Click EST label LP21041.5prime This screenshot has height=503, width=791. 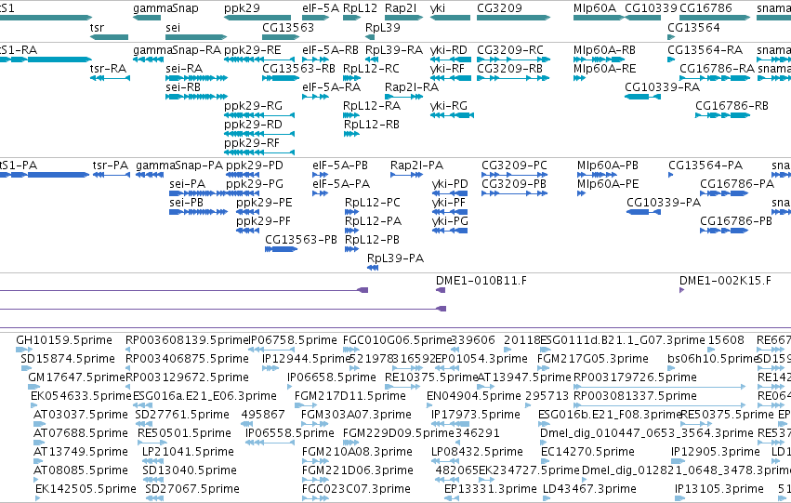[188, 452]
